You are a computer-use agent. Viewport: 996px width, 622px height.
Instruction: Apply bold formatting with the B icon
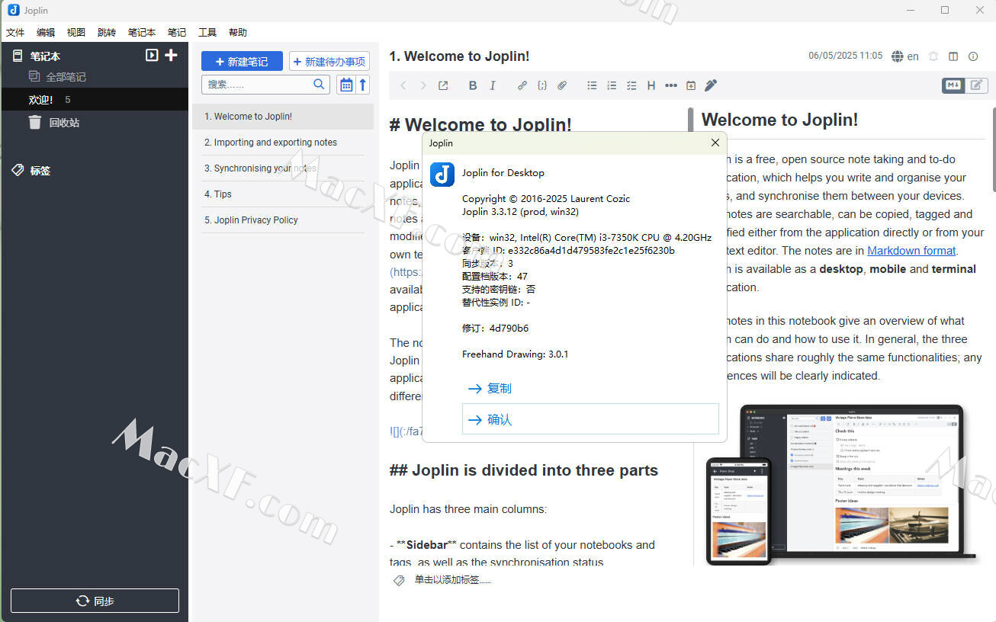pos(473,85)
